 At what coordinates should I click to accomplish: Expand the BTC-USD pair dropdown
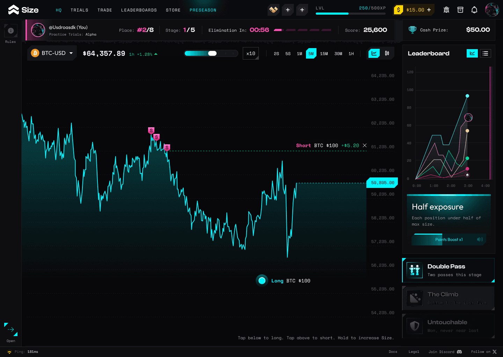click(52, 53)
